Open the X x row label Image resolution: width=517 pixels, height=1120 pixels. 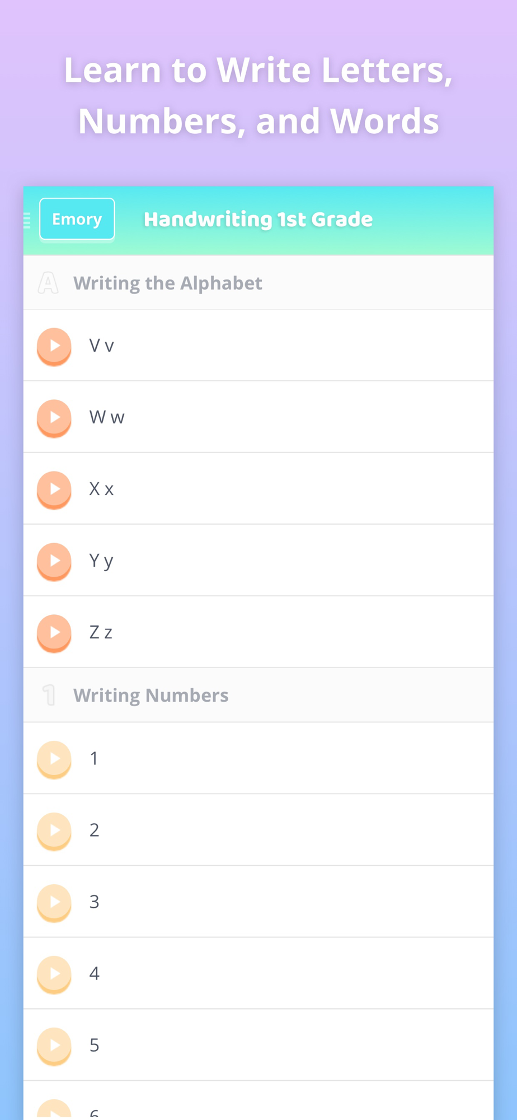101,489
